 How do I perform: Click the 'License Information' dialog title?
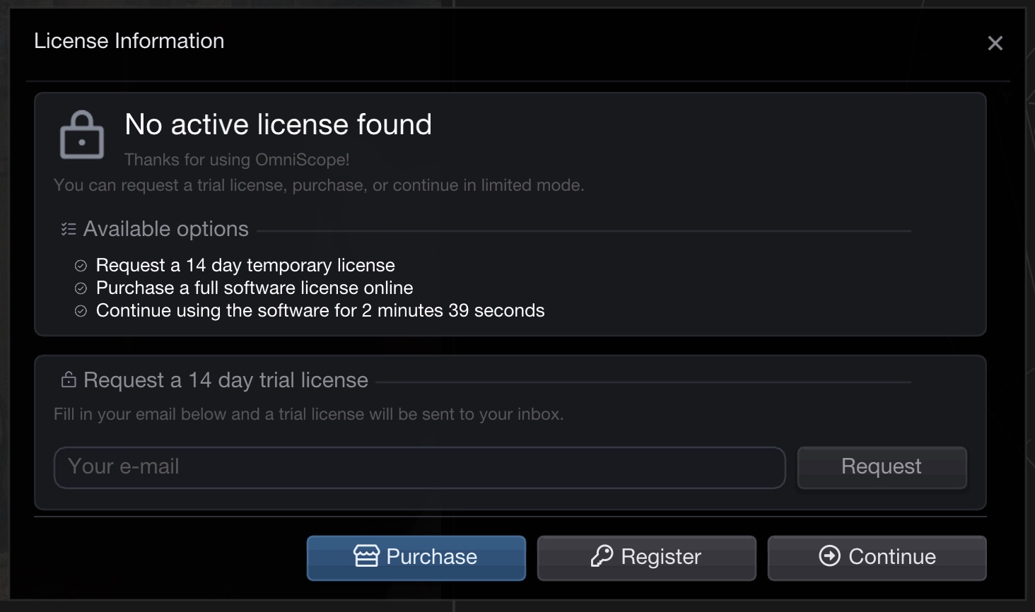click(129, 41)
